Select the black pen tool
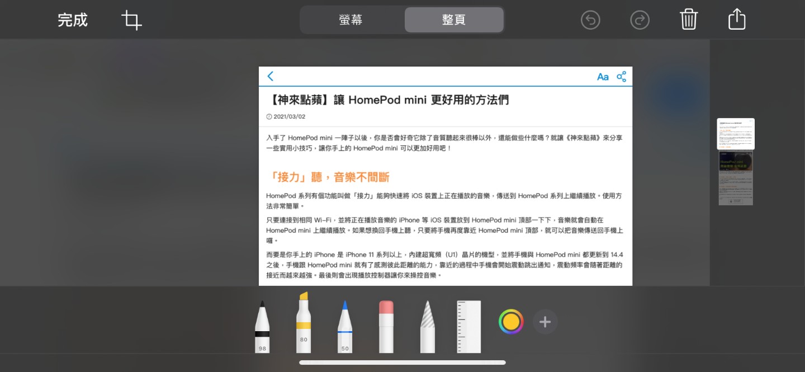 (x=262, y=327)
